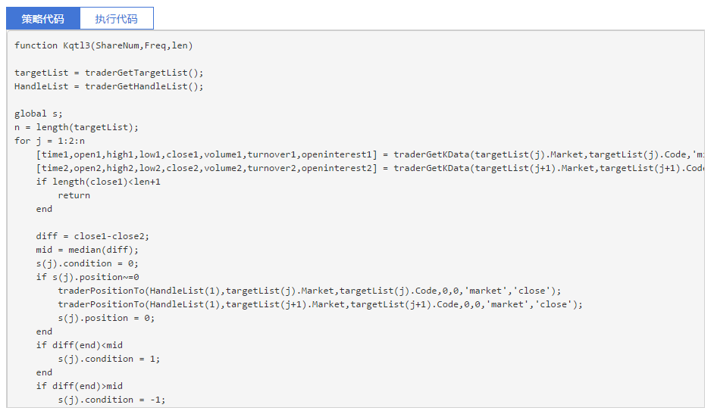Click traderPositionTo line using targetList(j+1).Market
Screen dimensions: 714x414
pyautogui.click(x=320, y=304)
